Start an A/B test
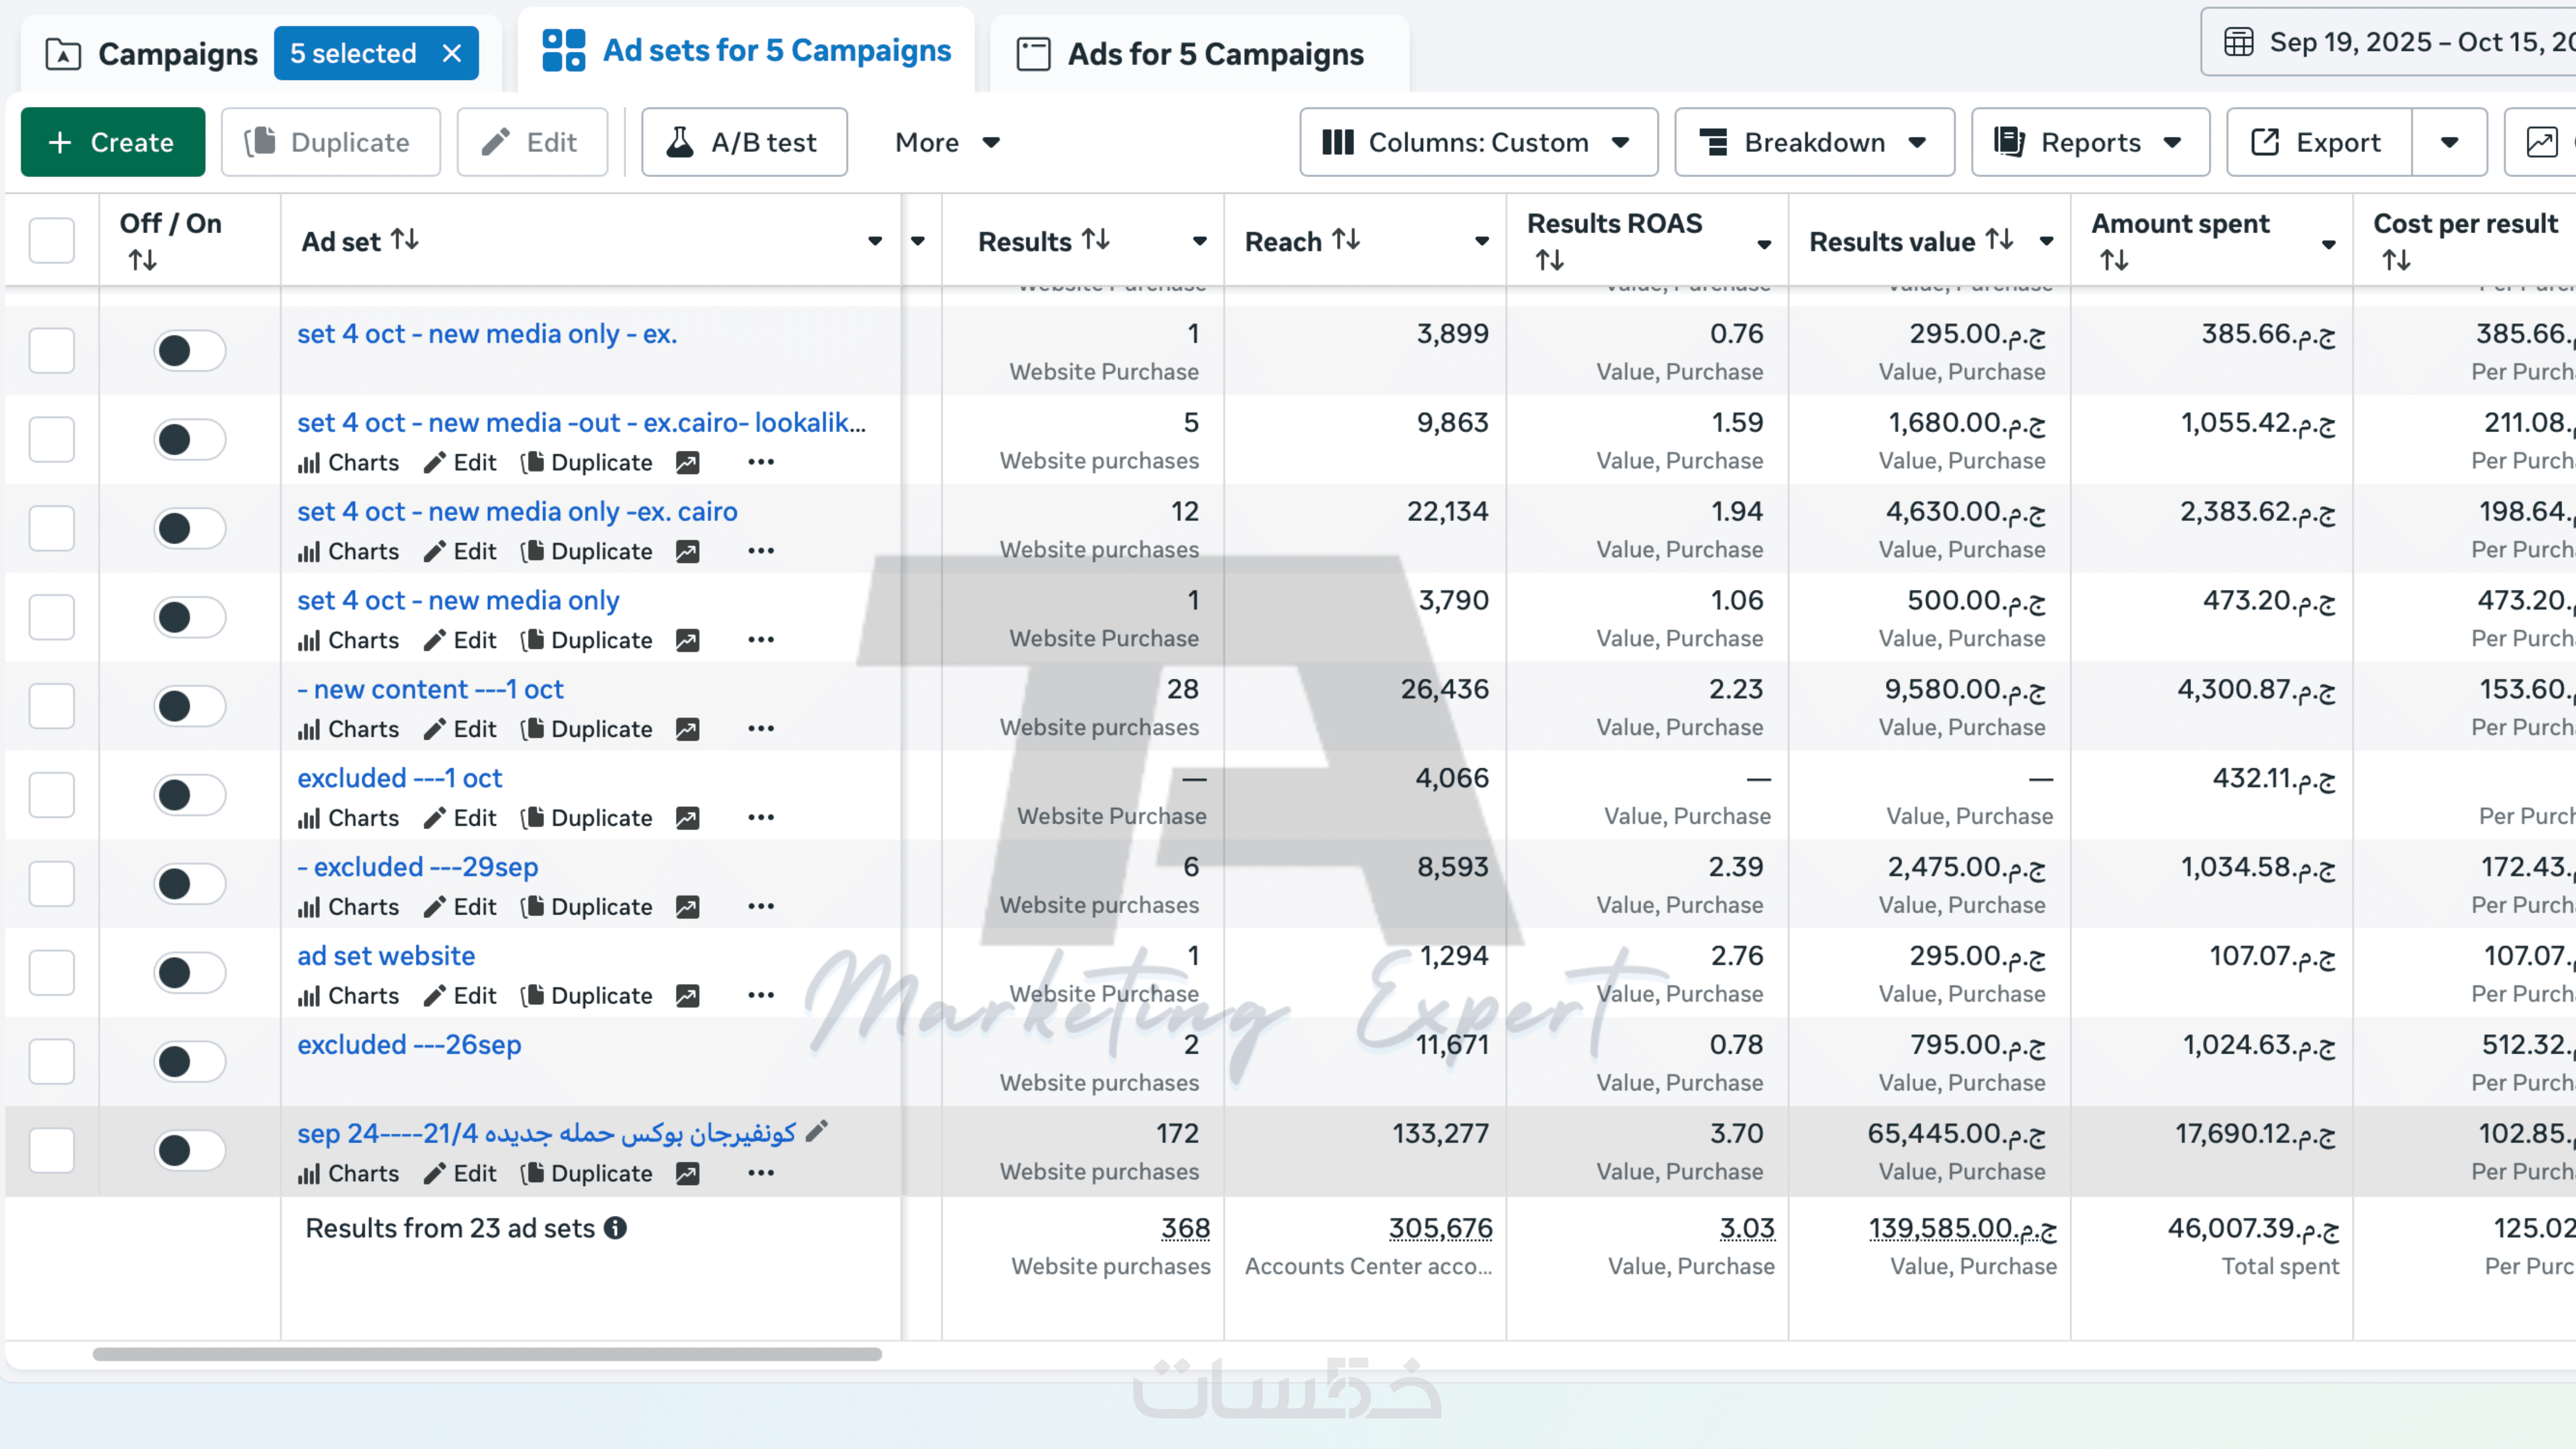The height and width of the screenshot is (1449, 2576). click(744, 142)
